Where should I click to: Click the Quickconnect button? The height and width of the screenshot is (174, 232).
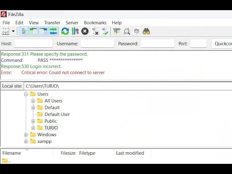(x=222, y=43)
